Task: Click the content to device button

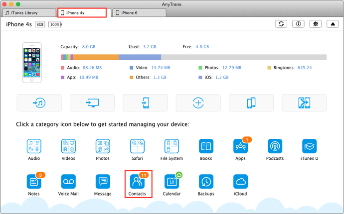Action: 145,103
